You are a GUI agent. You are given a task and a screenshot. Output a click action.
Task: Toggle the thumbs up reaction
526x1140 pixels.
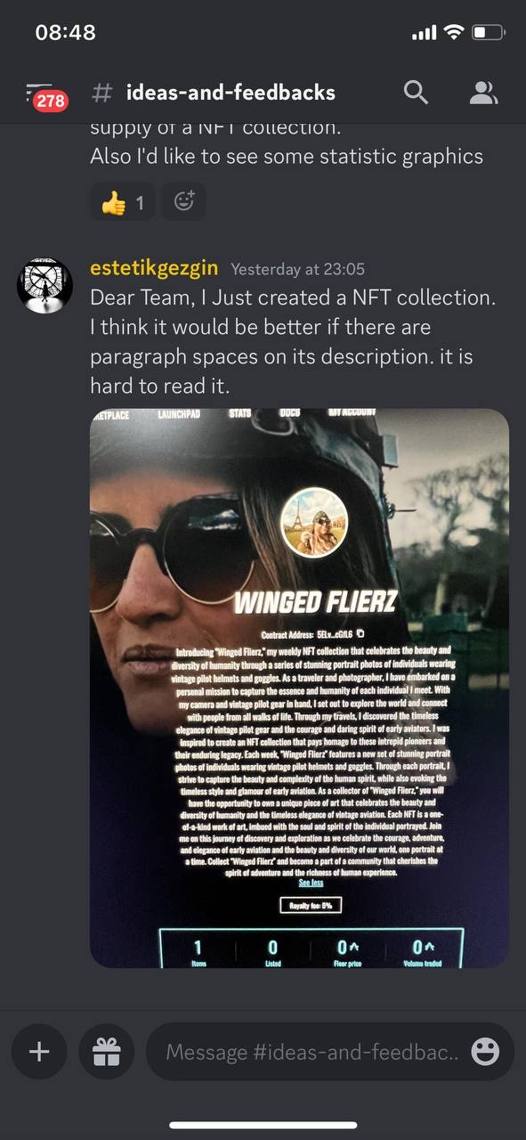coord(123,202)
